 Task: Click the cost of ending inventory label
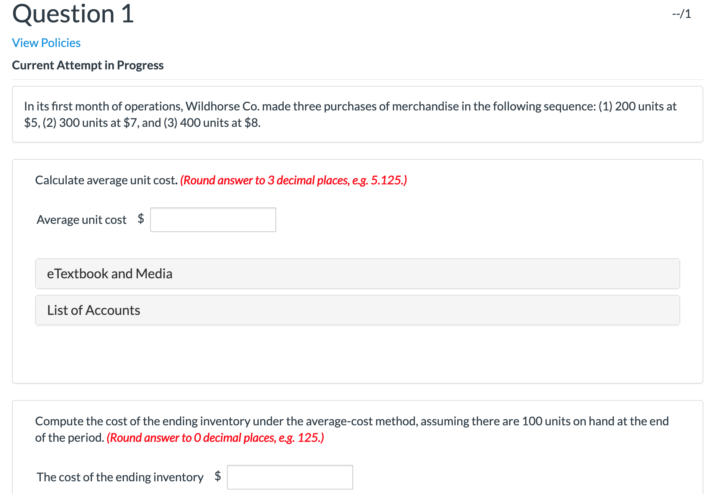[119, 477]
